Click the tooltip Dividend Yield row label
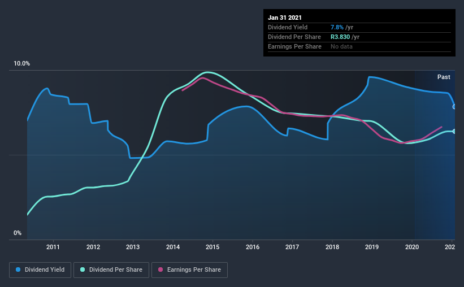This screenshot has height=287, width=464. click(288, 27)
